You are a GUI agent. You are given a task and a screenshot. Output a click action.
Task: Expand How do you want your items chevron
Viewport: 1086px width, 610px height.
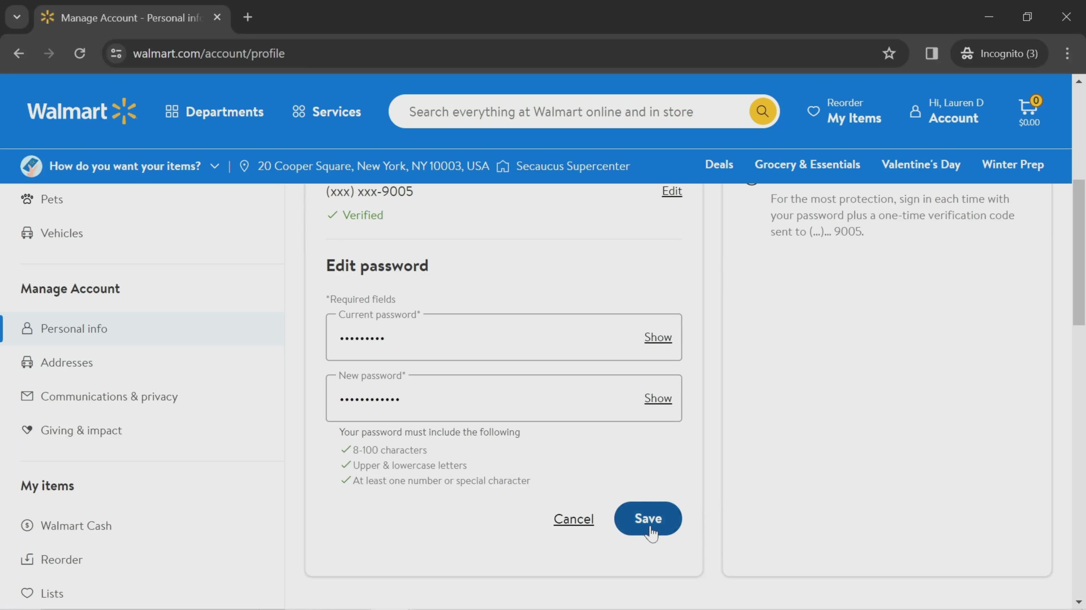click(x=215, y=166)
